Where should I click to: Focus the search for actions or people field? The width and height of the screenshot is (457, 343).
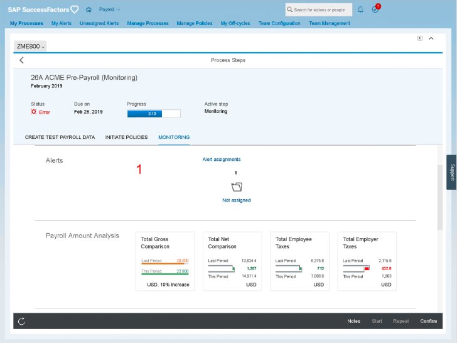point(319,9)
